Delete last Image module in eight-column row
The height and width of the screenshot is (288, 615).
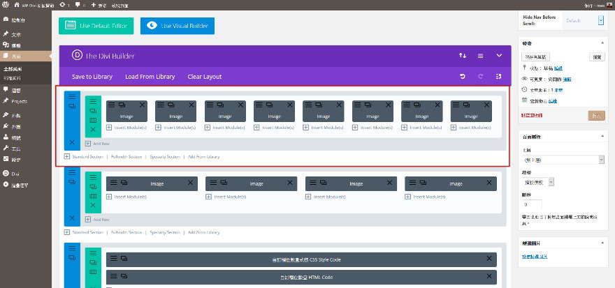click(486, 105)
